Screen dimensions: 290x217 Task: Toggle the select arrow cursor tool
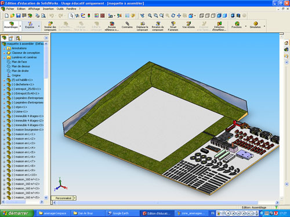point(71,16)
